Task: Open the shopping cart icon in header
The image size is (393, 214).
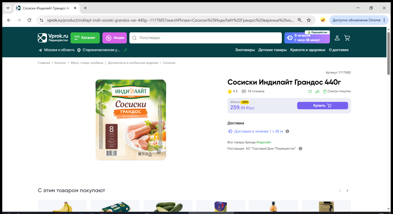Action: coord(347,38)
